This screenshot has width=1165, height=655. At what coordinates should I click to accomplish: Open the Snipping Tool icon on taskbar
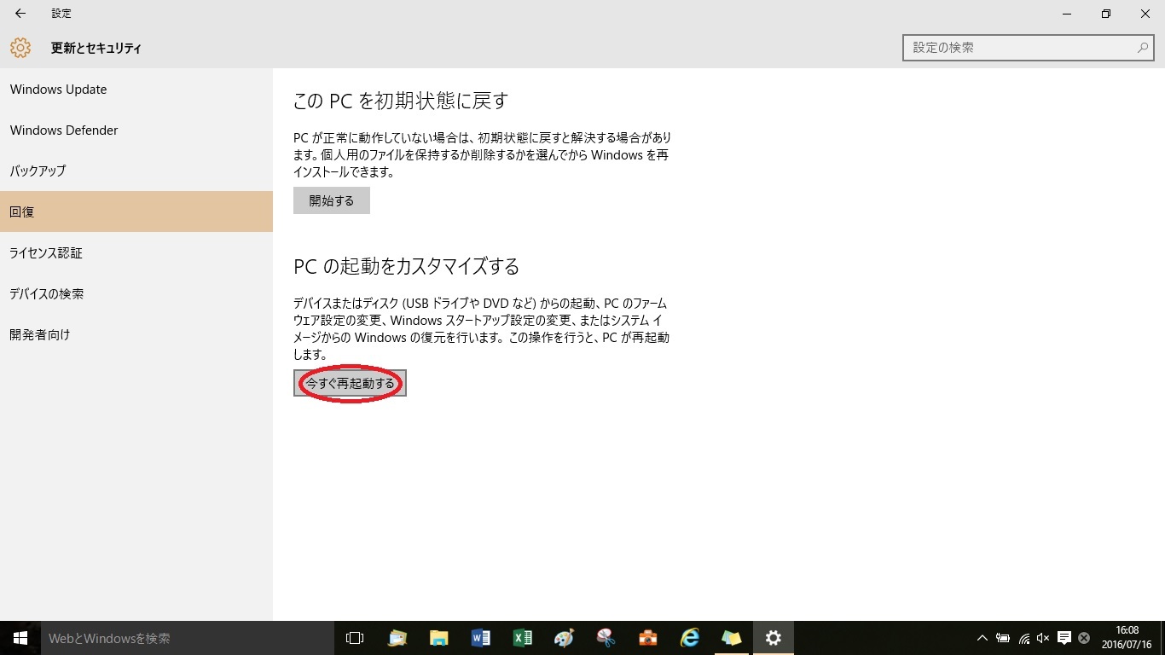click(606, 638)
